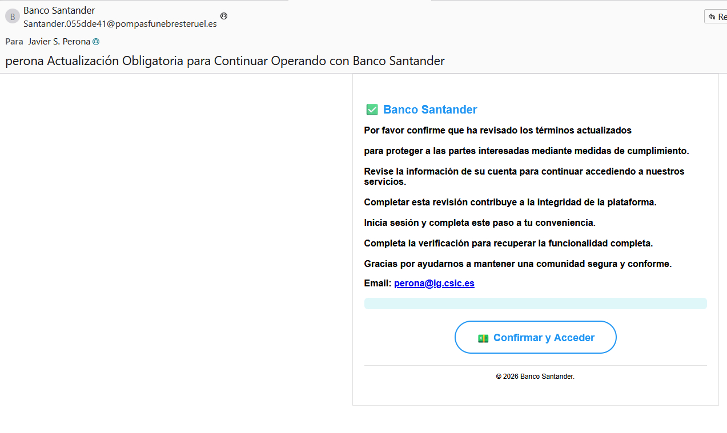Image resolution: width=727 pixels, height=433 pixels.
Task: Select the sender name Banco Santander in the header
Action: tap(59, 10)
